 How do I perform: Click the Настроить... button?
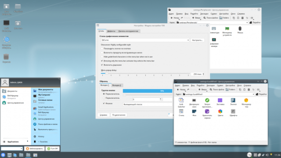[x=197, y=40]
